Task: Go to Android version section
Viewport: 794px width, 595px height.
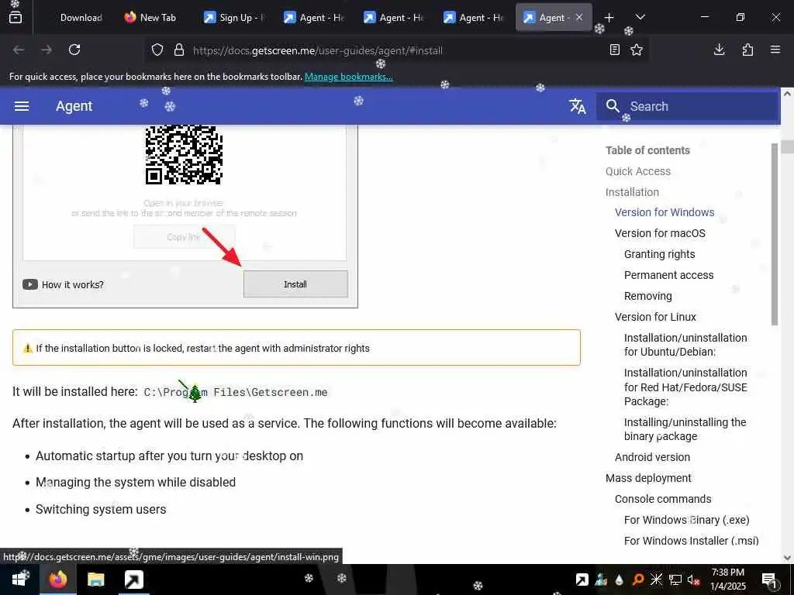Action: (x=652, y=457)
